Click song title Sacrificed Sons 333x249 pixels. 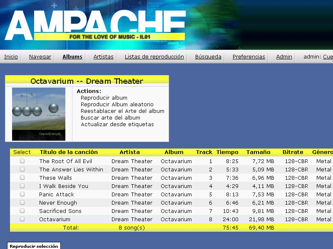[60, 211]
